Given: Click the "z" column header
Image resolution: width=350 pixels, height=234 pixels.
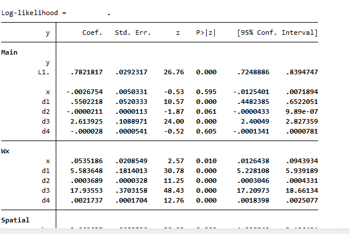Looking at the screenshot, I should tap(178, 33).
